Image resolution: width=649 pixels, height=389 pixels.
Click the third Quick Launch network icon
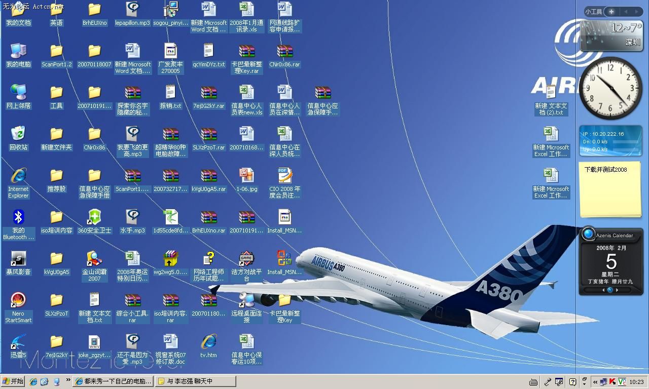click(56, 381)
